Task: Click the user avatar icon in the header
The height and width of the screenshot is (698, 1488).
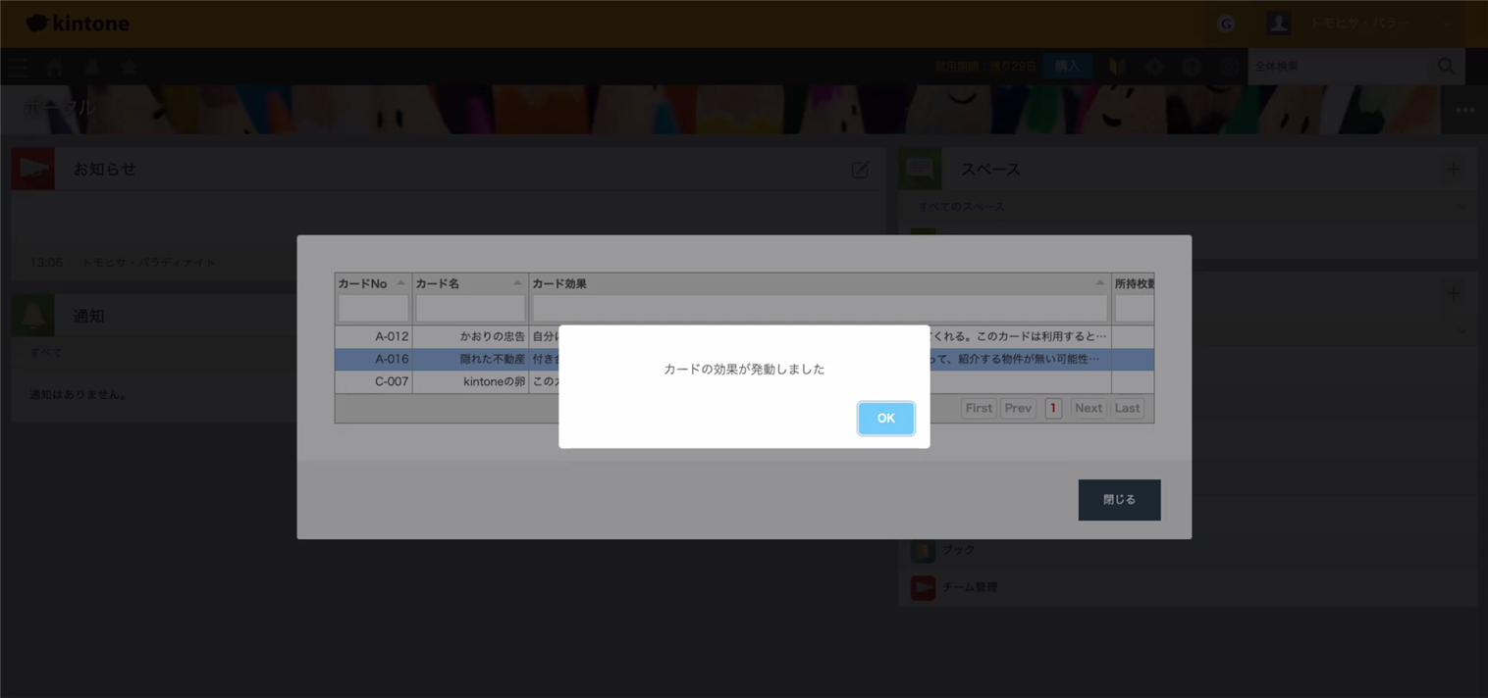Action: click(x=1278, y=23)
